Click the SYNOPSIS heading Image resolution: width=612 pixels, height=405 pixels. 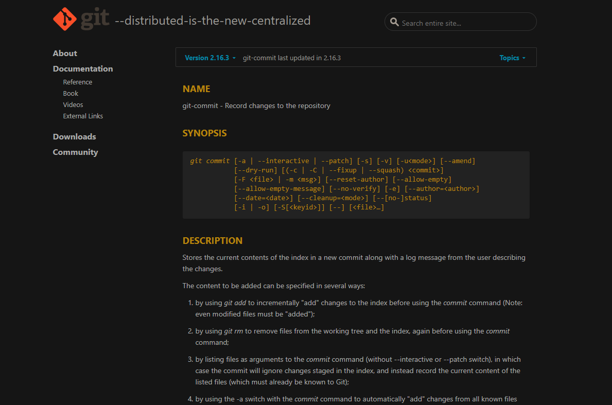pos(204,133)
